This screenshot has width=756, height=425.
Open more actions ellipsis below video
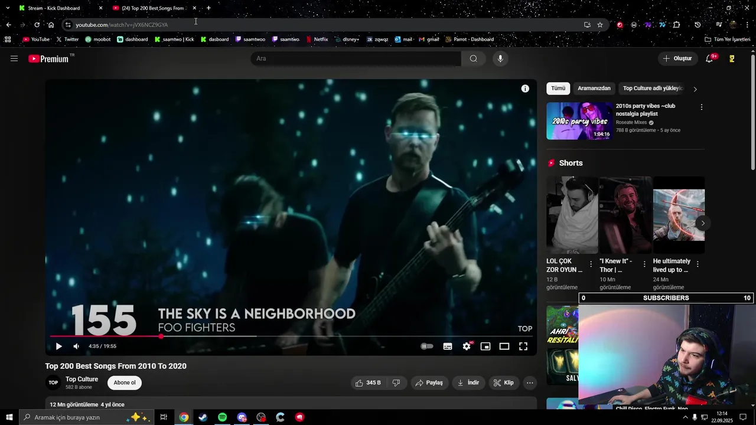coord(530,382)
